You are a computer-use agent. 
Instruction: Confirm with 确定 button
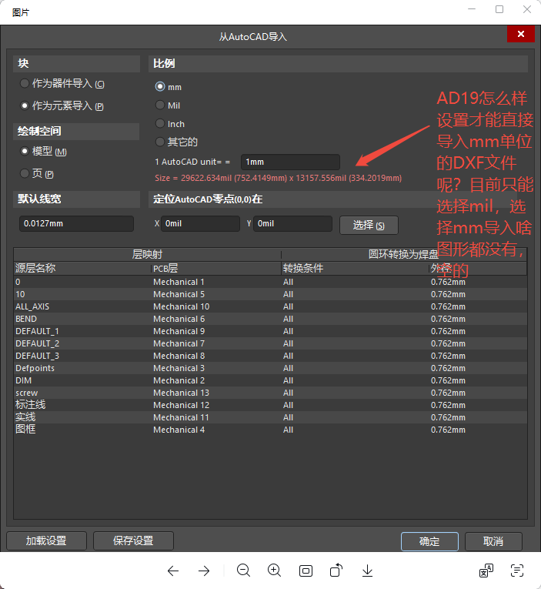point(429,541)
